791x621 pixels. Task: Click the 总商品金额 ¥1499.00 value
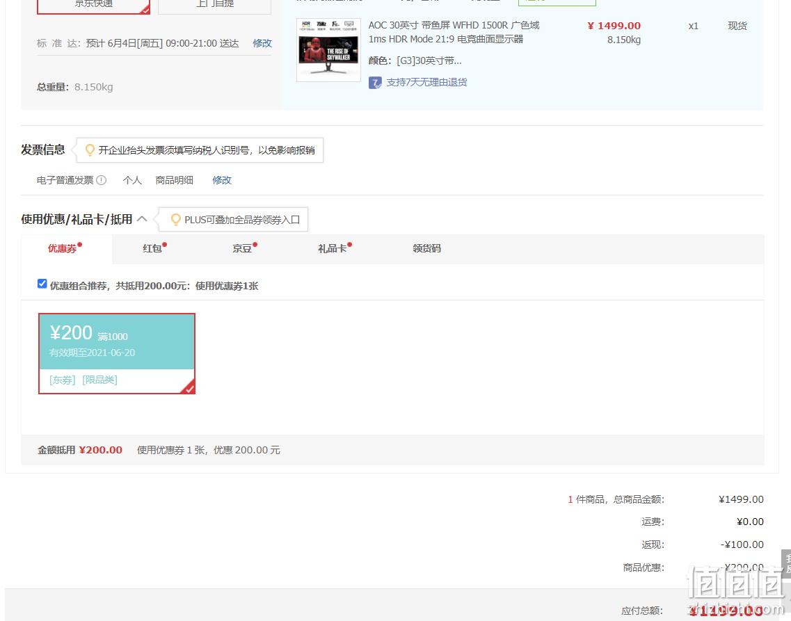tap(740, 499)
